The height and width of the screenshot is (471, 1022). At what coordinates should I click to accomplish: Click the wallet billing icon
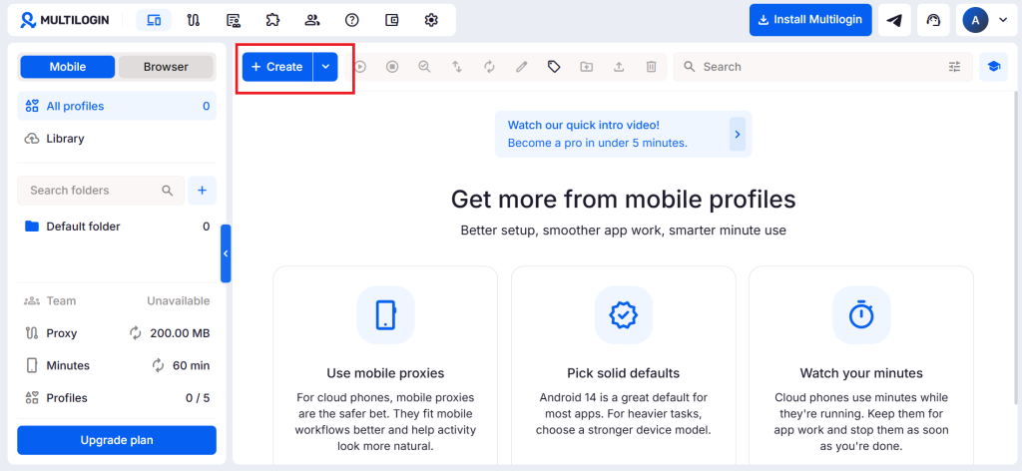(x=391, y=20)
